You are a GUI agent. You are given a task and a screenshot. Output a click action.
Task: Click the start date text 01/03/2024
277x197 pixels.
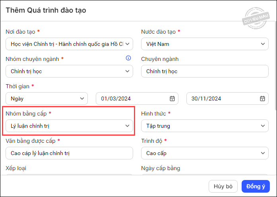point(116,98)
